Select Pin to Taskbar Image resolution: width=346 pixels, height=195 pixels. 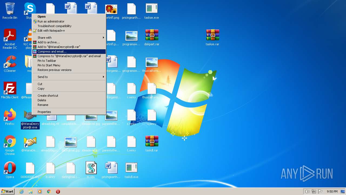coord(69,61)
